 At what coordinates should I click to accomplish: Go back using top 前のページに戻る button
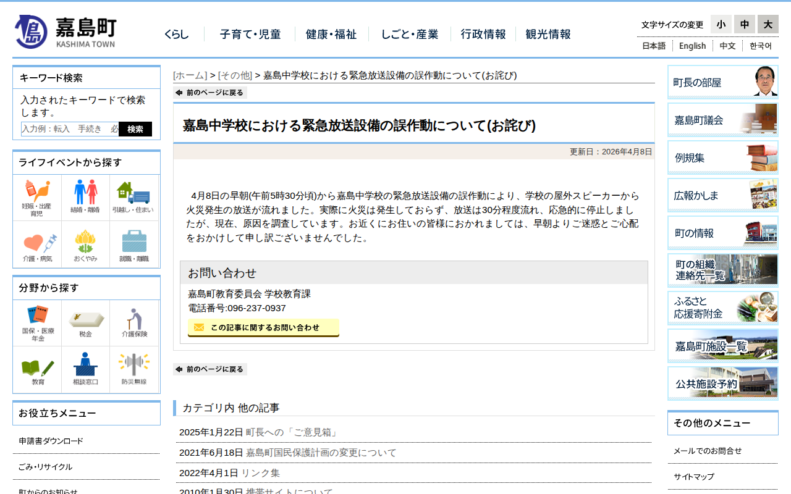pyautogui.click(x=210, y=93)
